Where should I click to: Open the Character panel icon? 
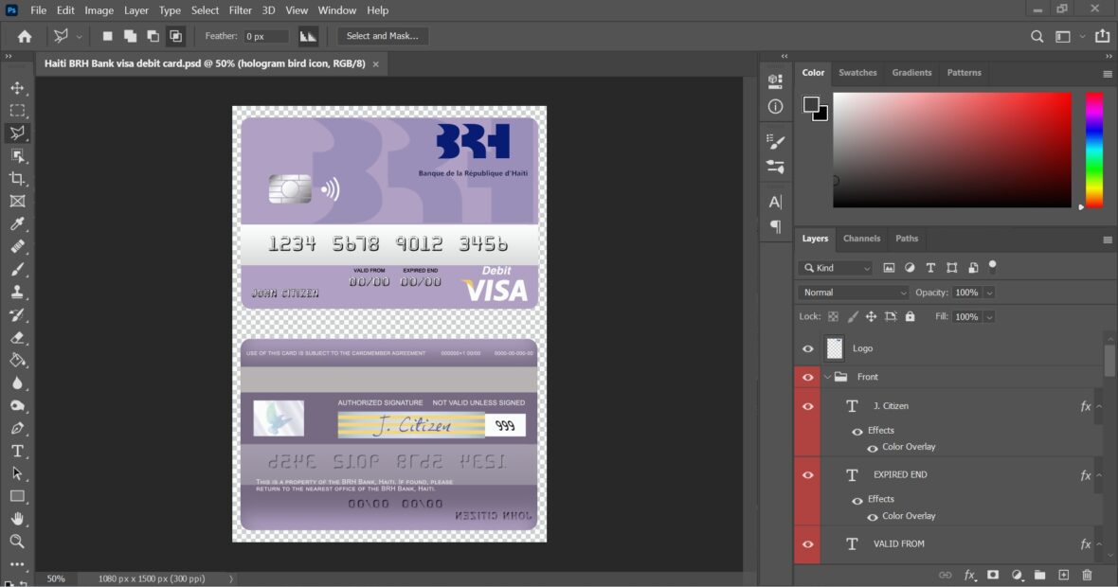click(x=774, y=201)
